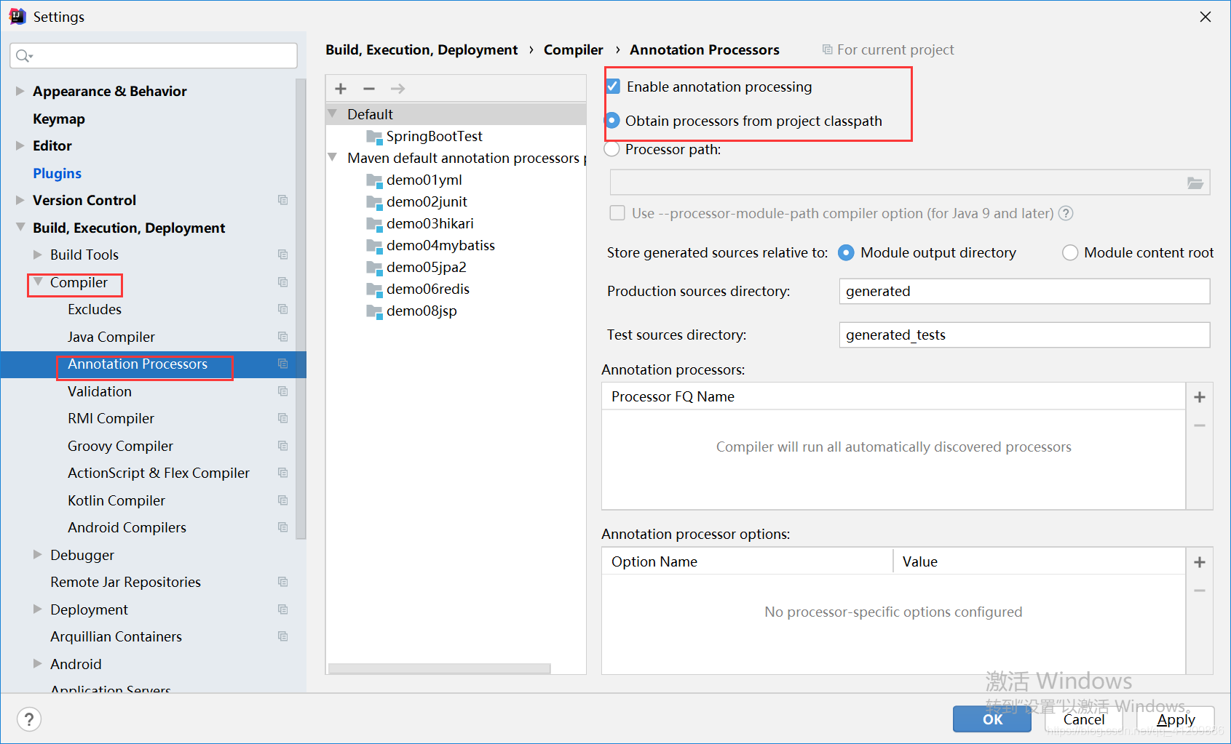Viewport: 1231px width, 744px height.
Task: Click Build, Execution, Deployment breadcrumb
Action: click(421, 49)
